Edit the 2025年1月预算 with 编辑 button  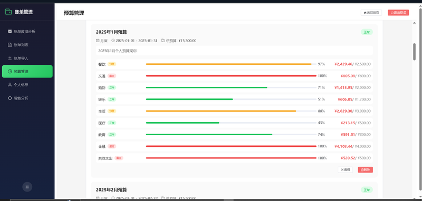click(346, 169)
